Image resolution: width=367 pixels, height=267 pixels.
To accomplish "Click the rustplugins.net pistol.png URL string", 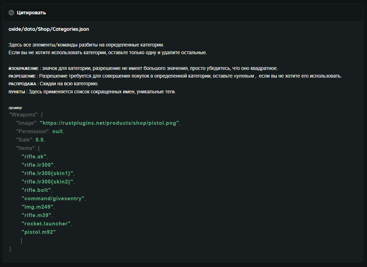I will [x=110, y=123].
